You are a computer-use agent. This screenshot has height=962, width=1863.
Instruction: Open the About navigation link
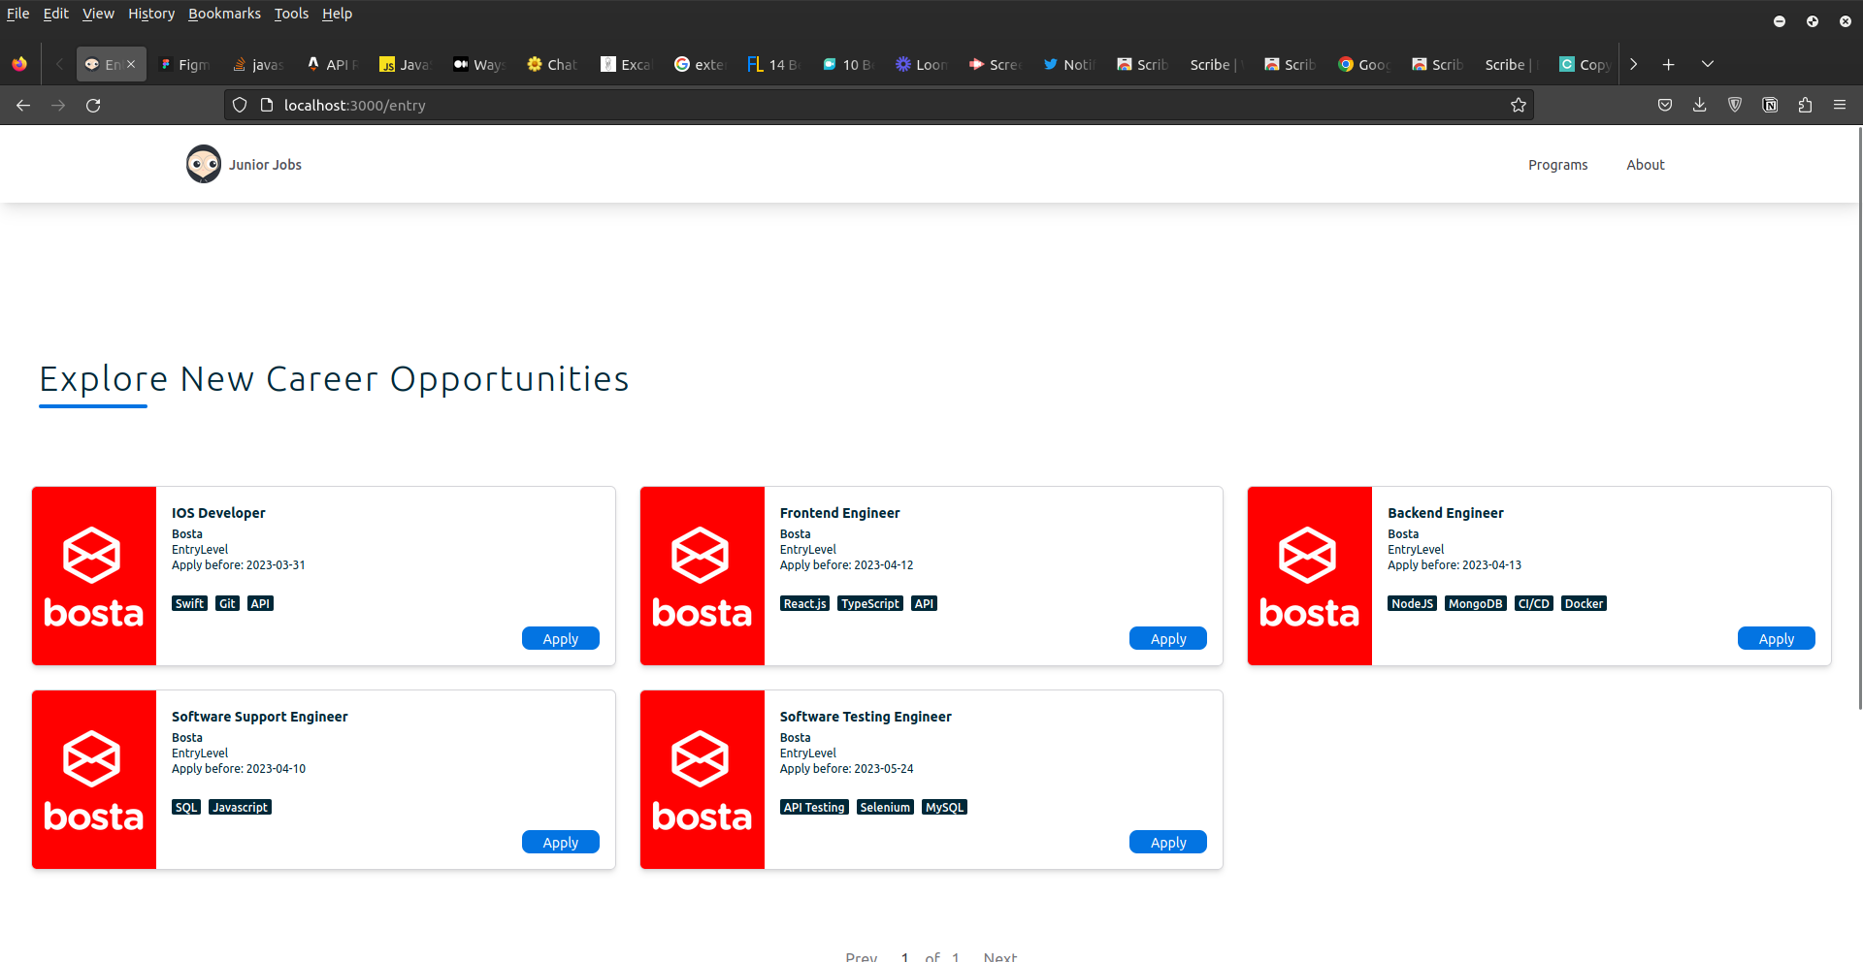point(1646,165)
